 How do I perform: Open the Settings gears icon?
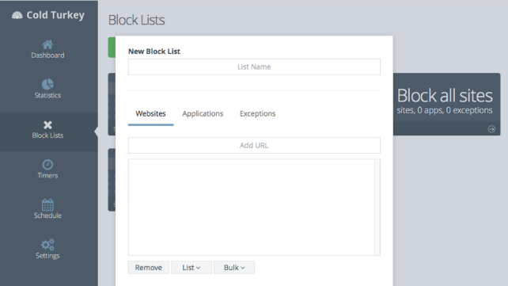pyautogui.click(x=47, y=245)
